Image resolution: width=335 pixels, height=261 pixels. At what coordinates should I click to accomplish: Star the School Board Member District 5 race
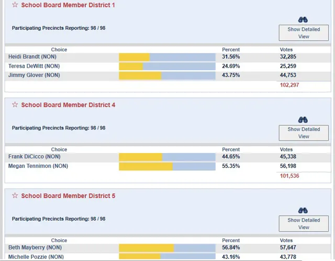point(15,195)
